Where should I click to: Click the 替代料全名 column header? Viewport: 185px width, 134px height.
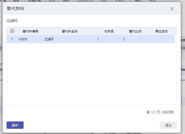click(x=70, y=31)
